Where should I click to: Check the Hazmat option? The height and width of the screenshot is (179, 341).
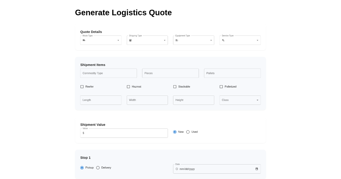click(128, 87)
